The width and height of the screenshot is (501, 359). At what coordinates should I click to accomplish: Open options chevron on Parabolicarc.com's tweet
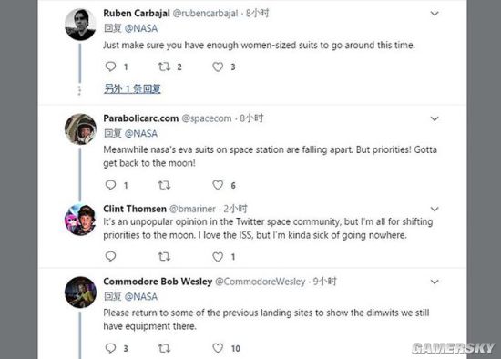pos(435,118)
